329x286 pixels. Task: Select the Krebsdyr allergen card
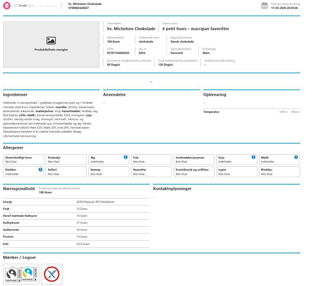(66, 160)
